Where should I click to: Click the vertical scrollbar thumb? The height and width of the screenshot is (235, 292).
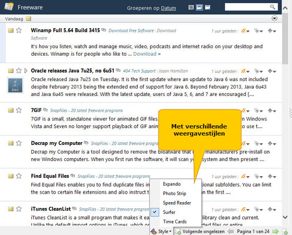point(285,39)
